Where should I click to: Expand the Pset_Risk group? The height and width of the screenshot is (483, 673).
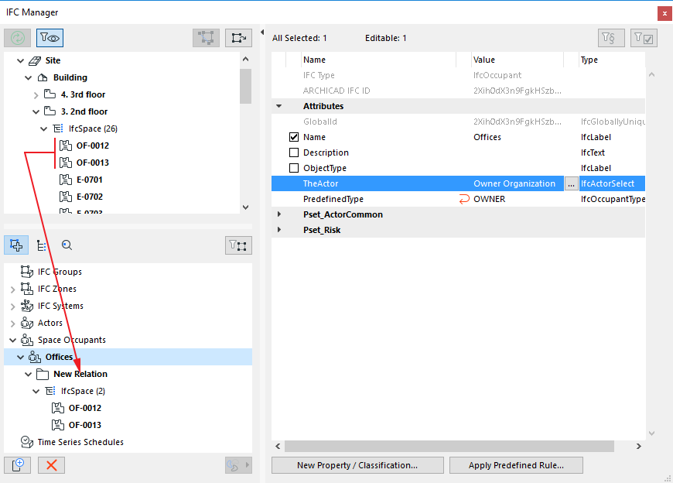[279, 230]
